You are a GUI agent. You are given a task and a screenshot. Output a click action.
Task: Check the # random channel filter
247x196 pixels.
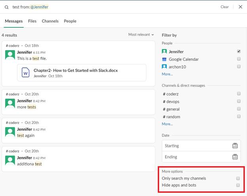click(239, 116)
